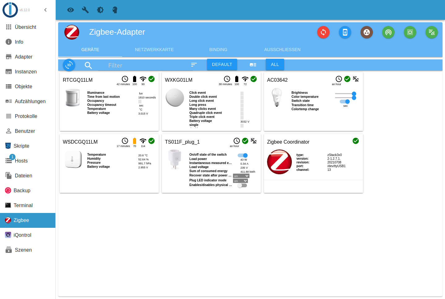
Task: Click the clock icon on RTCGQ11LM card
Action: (x=125, y=79)
